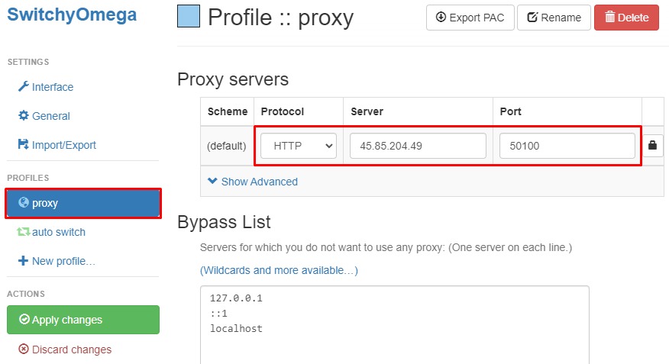
Task: Click the trash icon on Delete button
Action: point(609,18)
